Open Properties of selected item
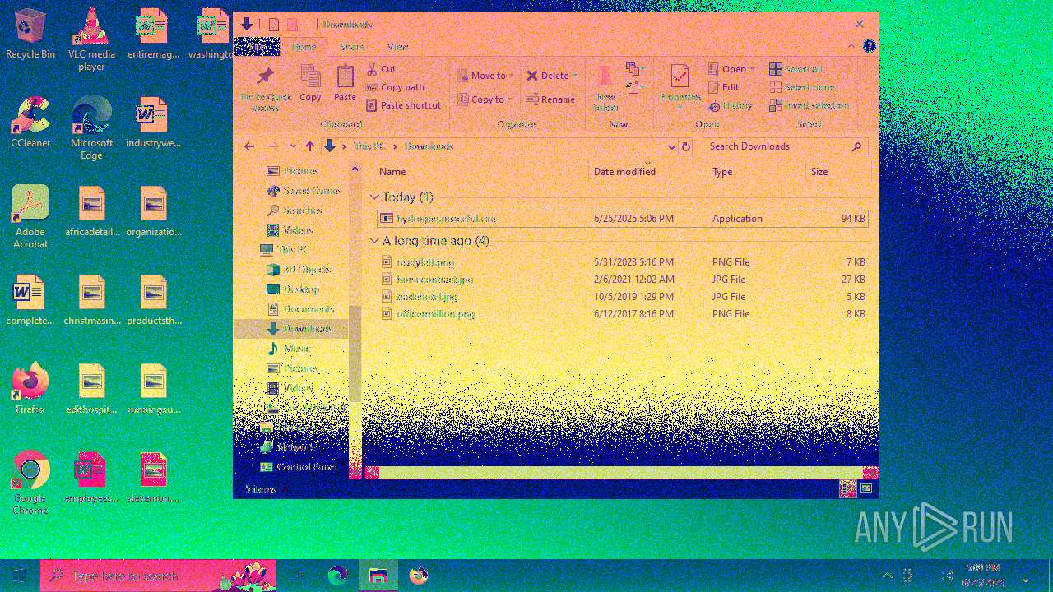This screenshot has width=1053, height=592. coord(680,85)
